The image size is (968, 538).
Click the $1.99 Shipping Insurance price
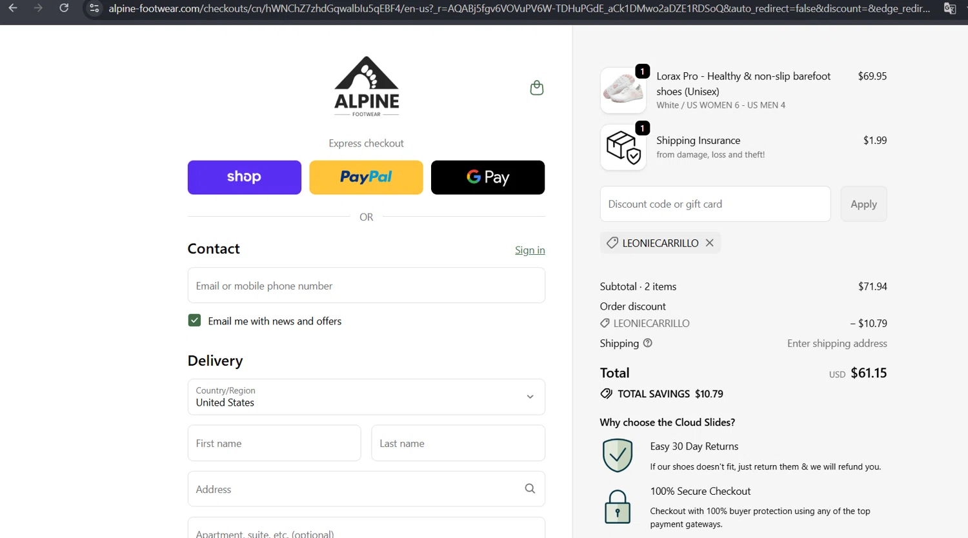coord(875,140)
